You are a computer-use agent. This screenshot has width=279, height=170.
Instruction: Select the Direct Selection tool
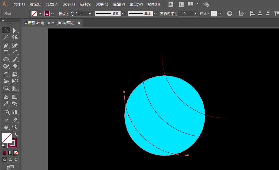pyautogui.click(x=15, y=30)
